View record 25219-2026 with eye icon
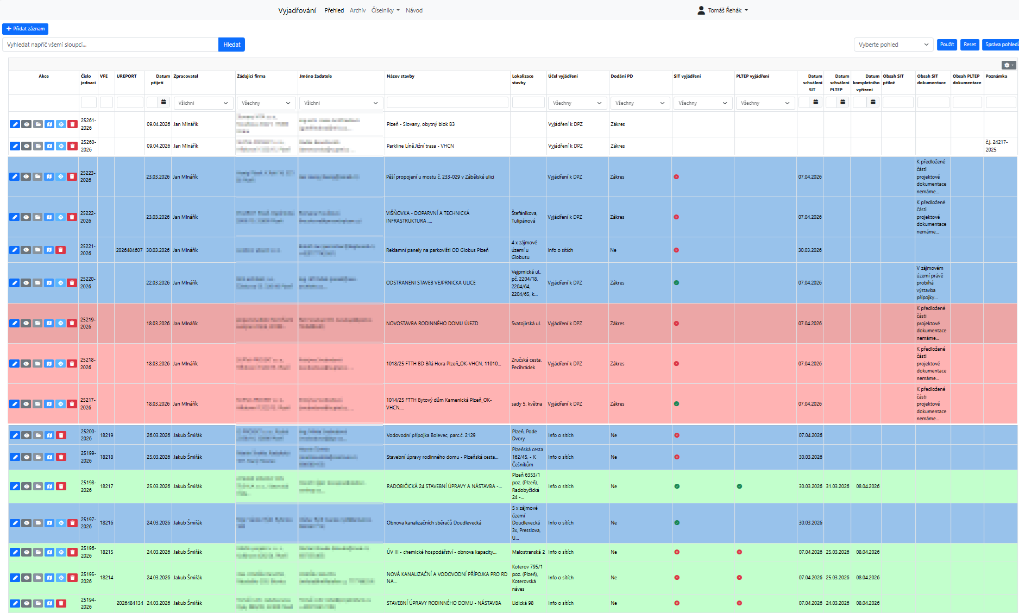This screenshot has width=1019, height=613. click(26, 324)
